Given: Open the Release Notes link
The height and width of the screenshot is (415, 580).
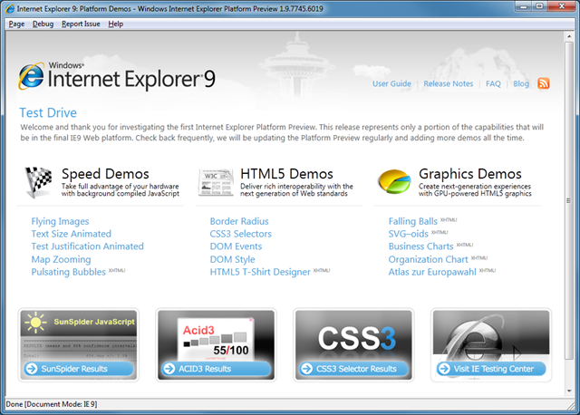Looking at the screenshot, I should pos(449,83).
